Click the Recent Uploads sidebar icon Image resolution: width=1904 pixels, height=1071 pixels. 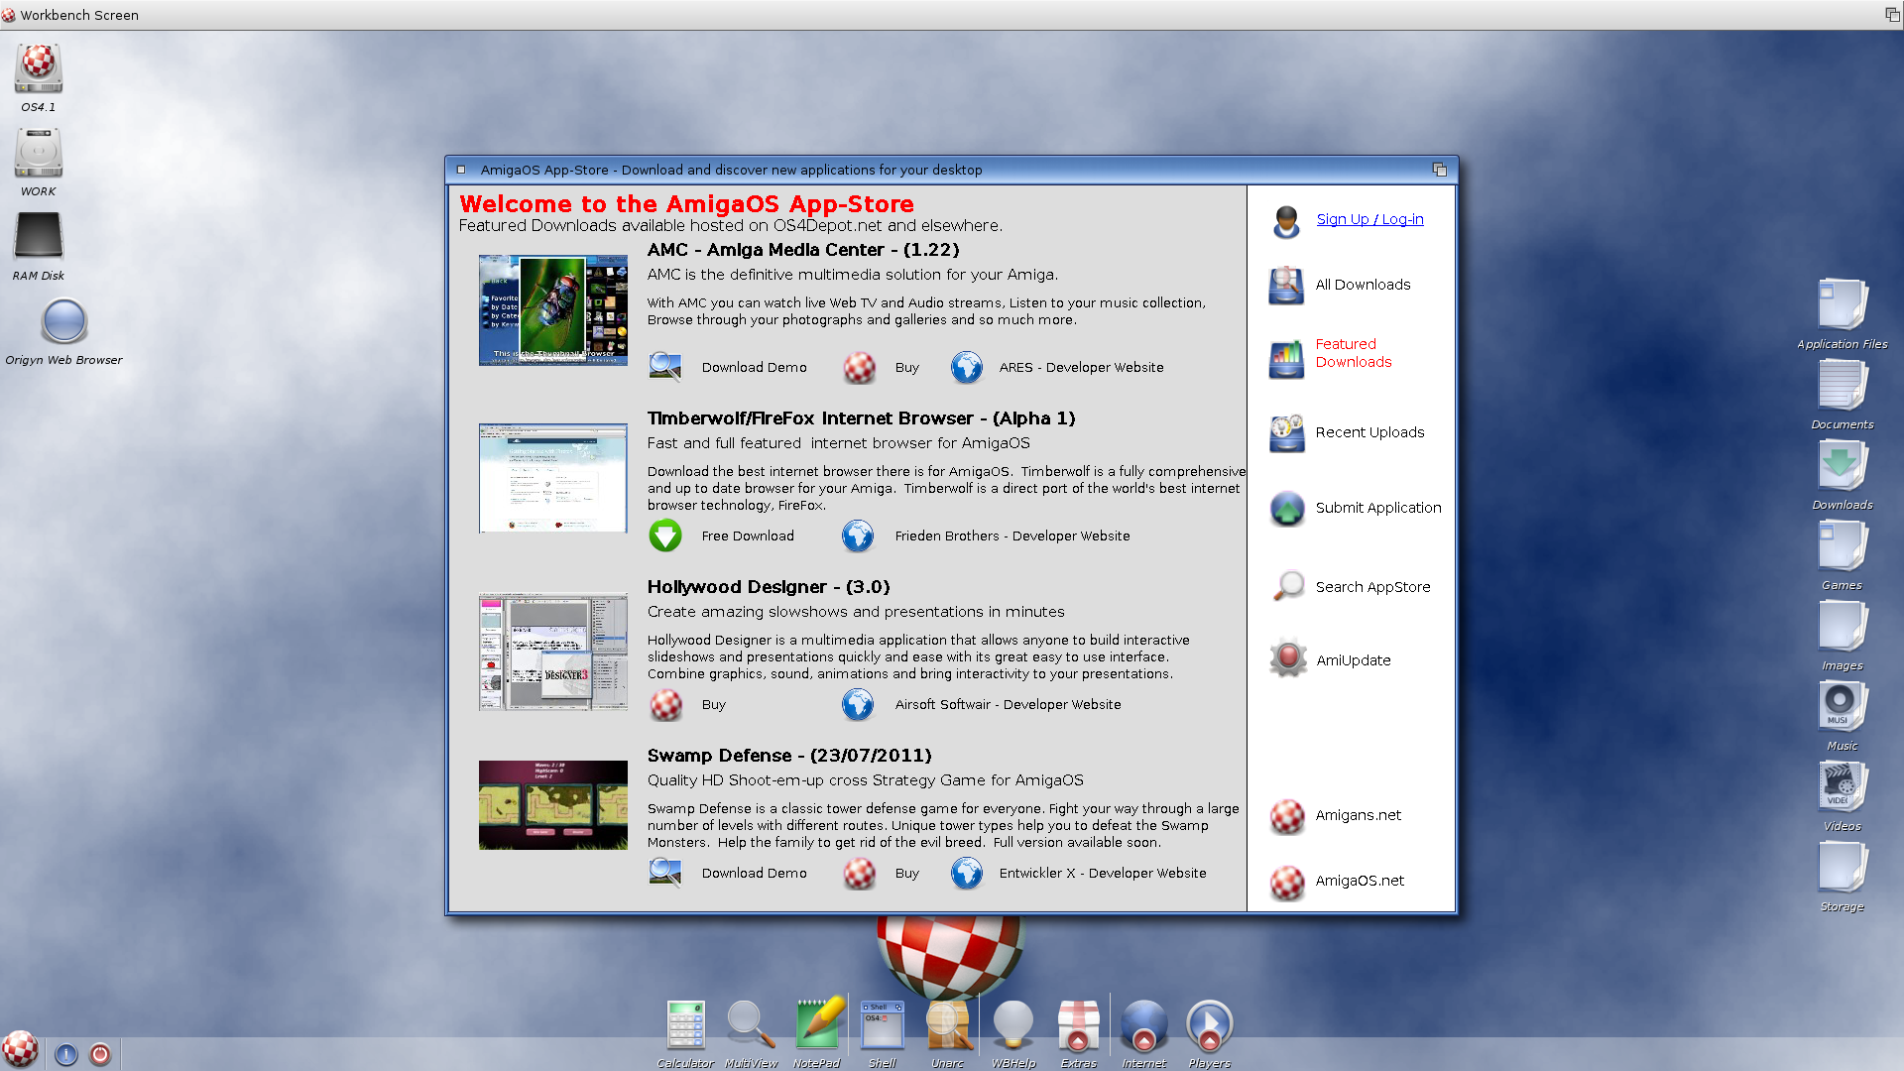pos(1287,433)
